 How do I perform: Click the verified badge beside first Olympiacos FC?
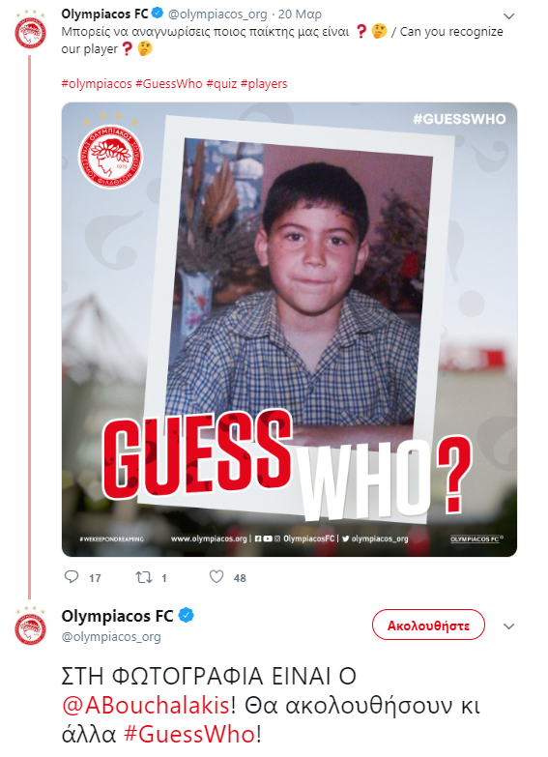point(158,14)
